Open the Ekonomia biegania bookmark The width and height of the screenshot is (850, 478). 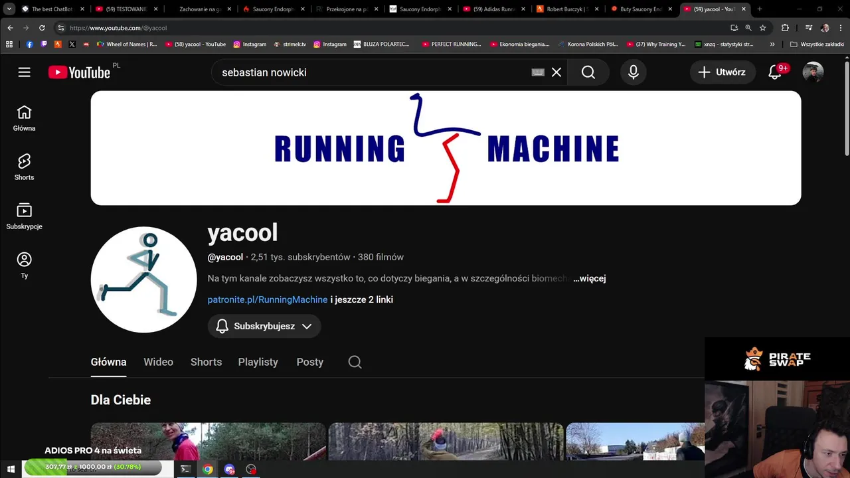click(x=520, y=44)
